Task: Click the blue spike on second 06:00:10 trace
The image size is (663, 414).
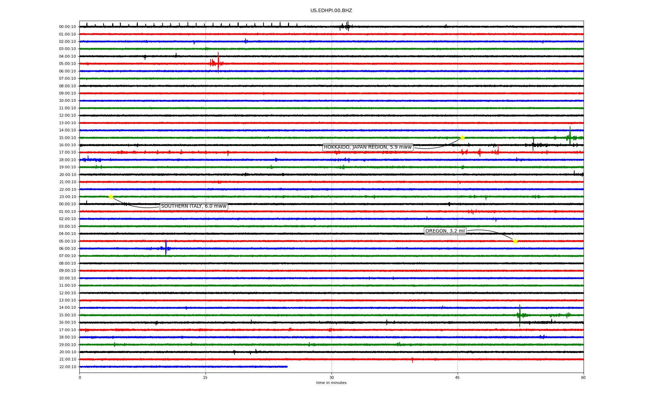Action: [x=166, y=247]
